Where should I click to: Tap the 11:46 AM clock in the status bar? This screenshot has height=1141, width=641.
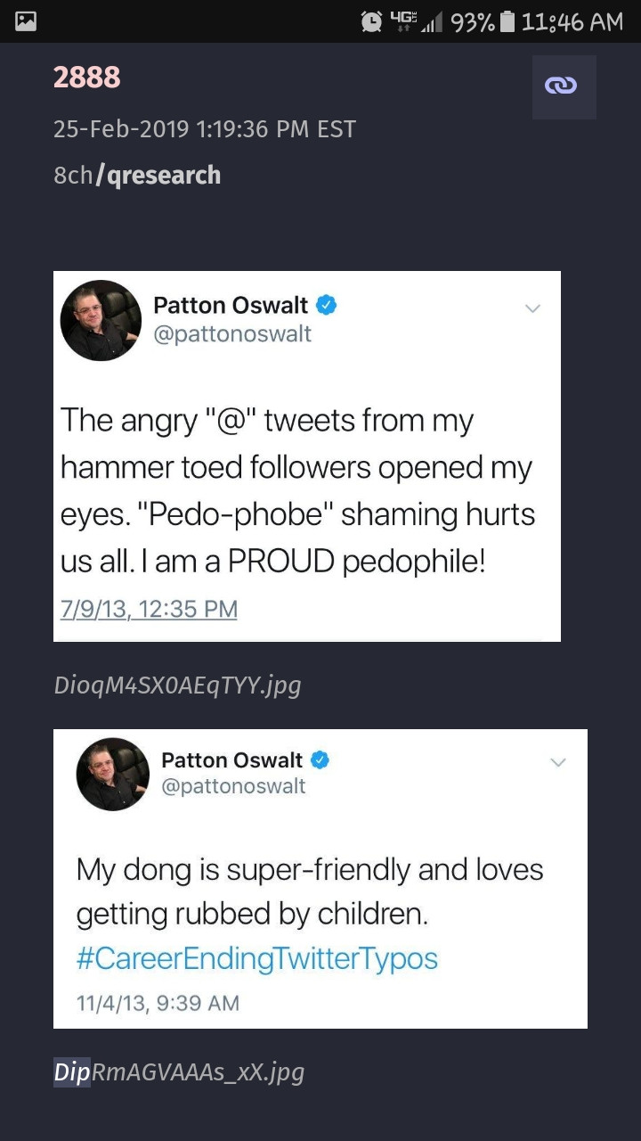(572, 22)
